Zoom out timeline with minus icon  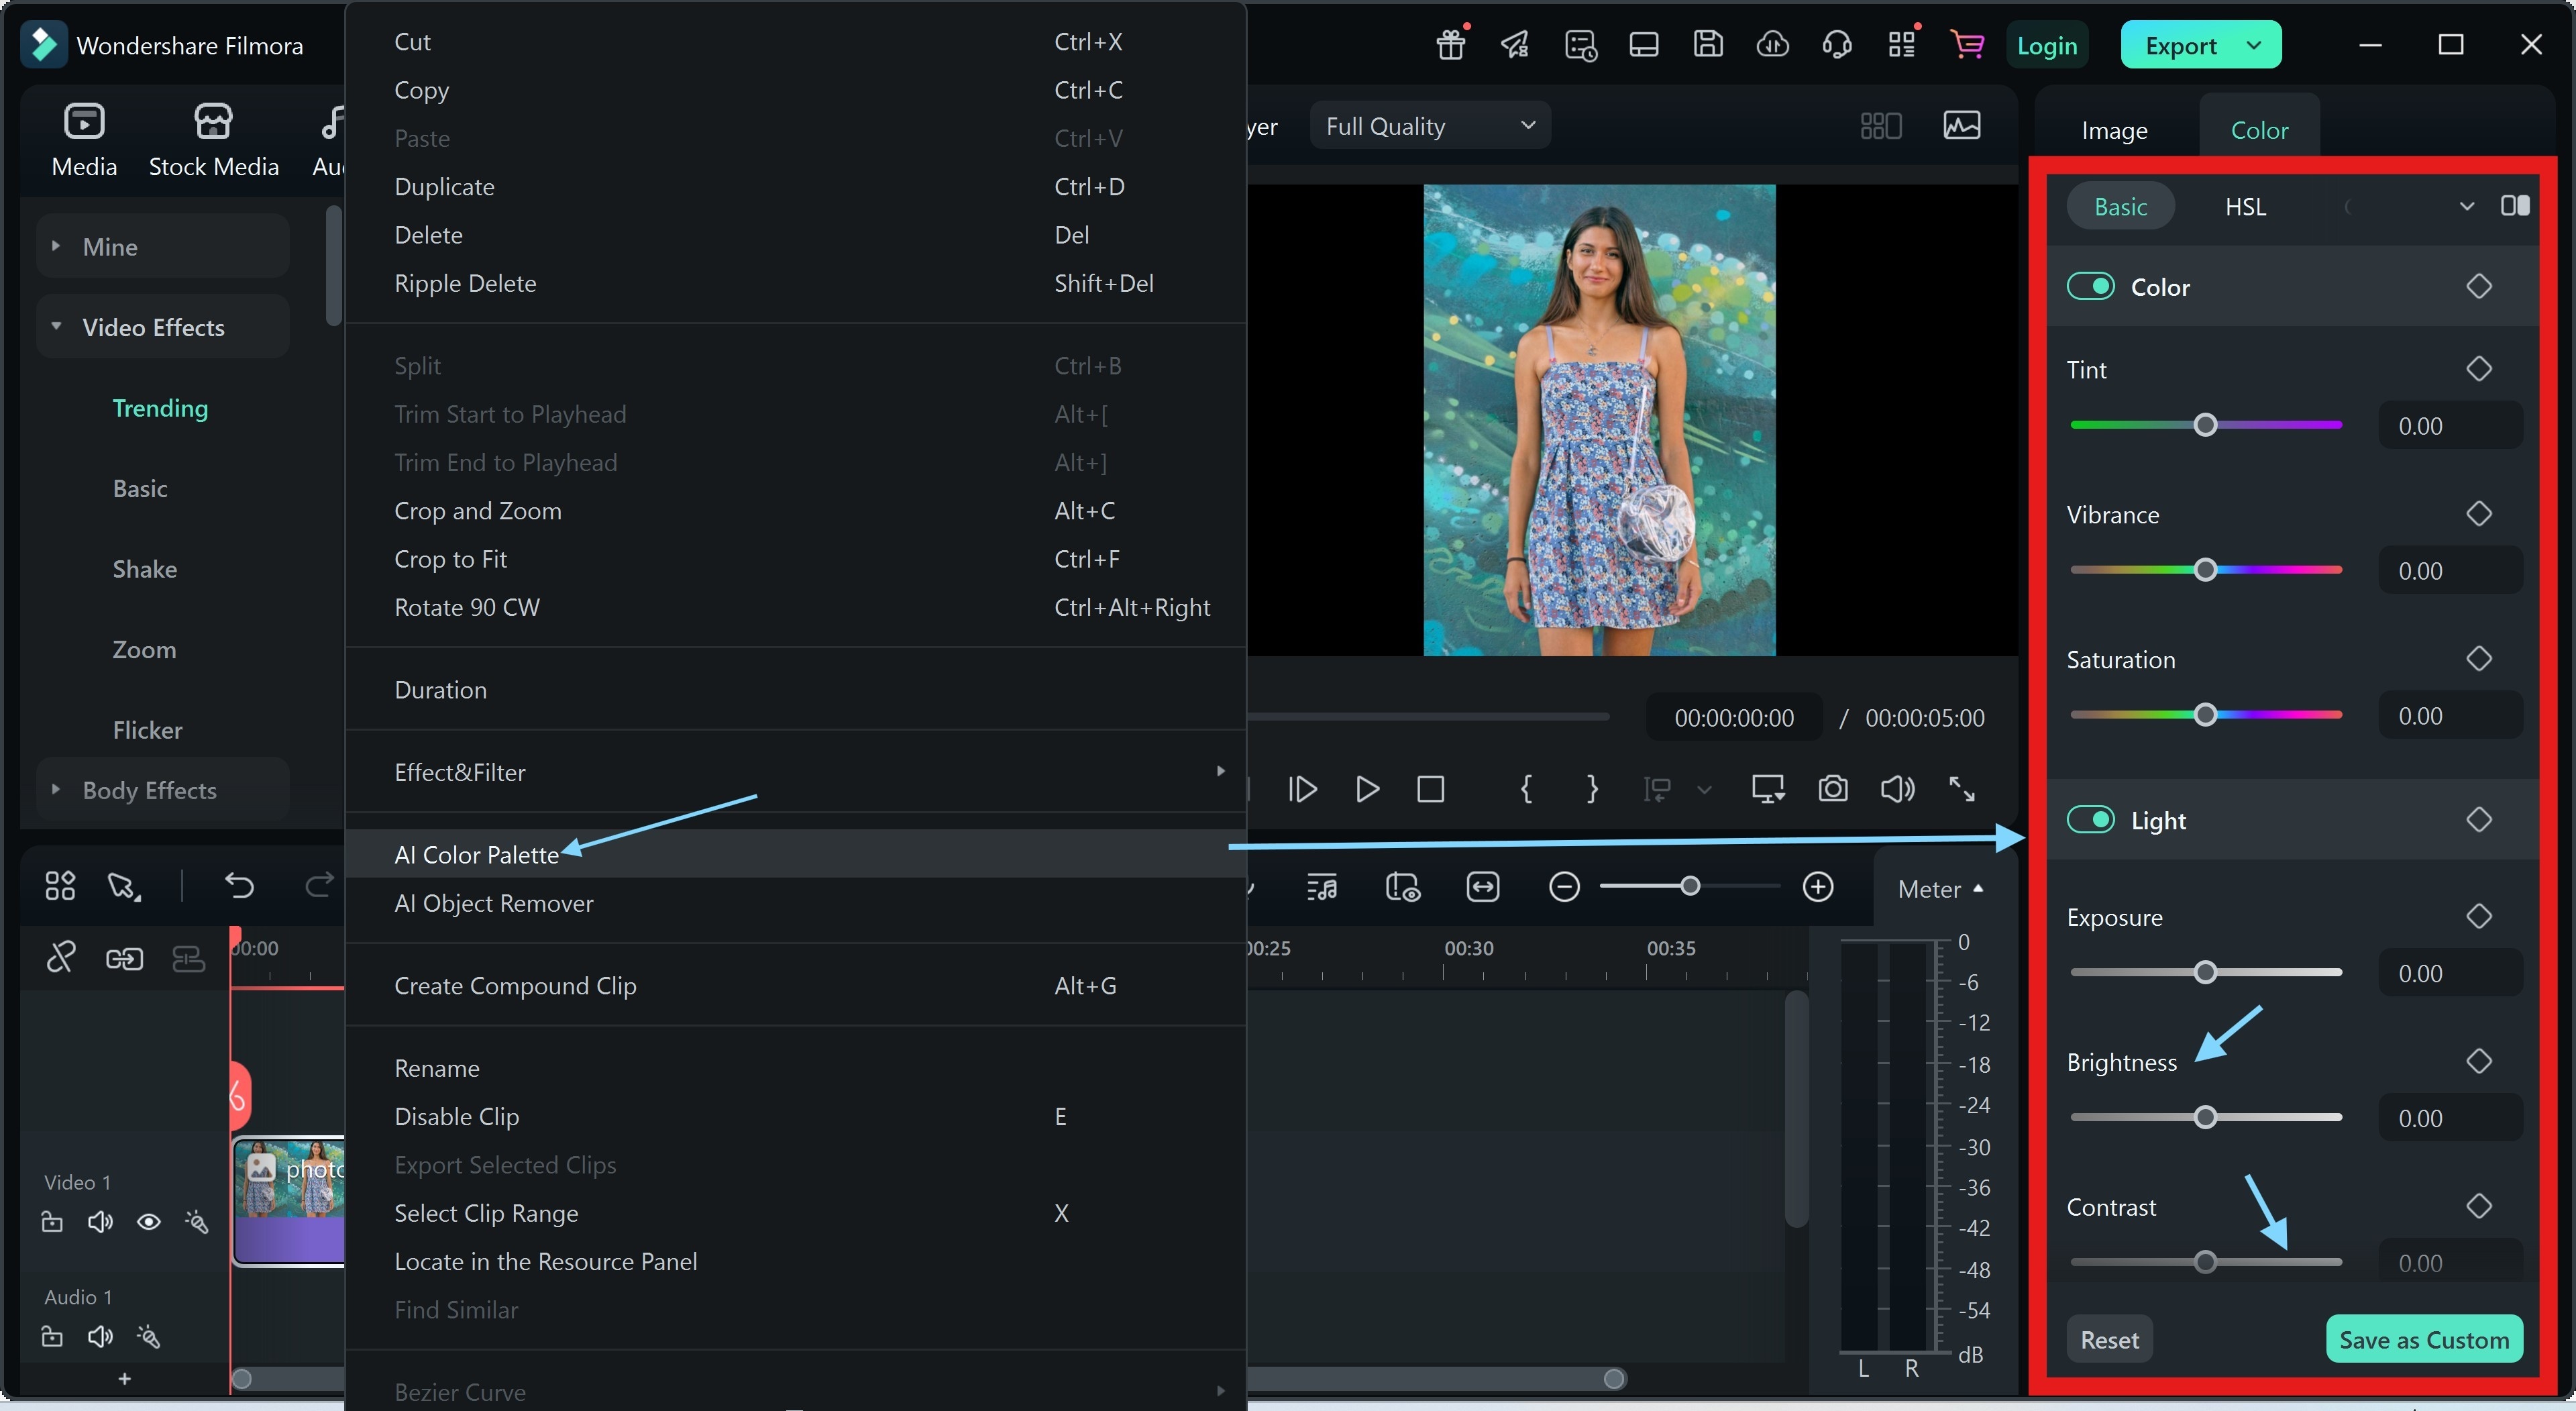pos(1564,887)
